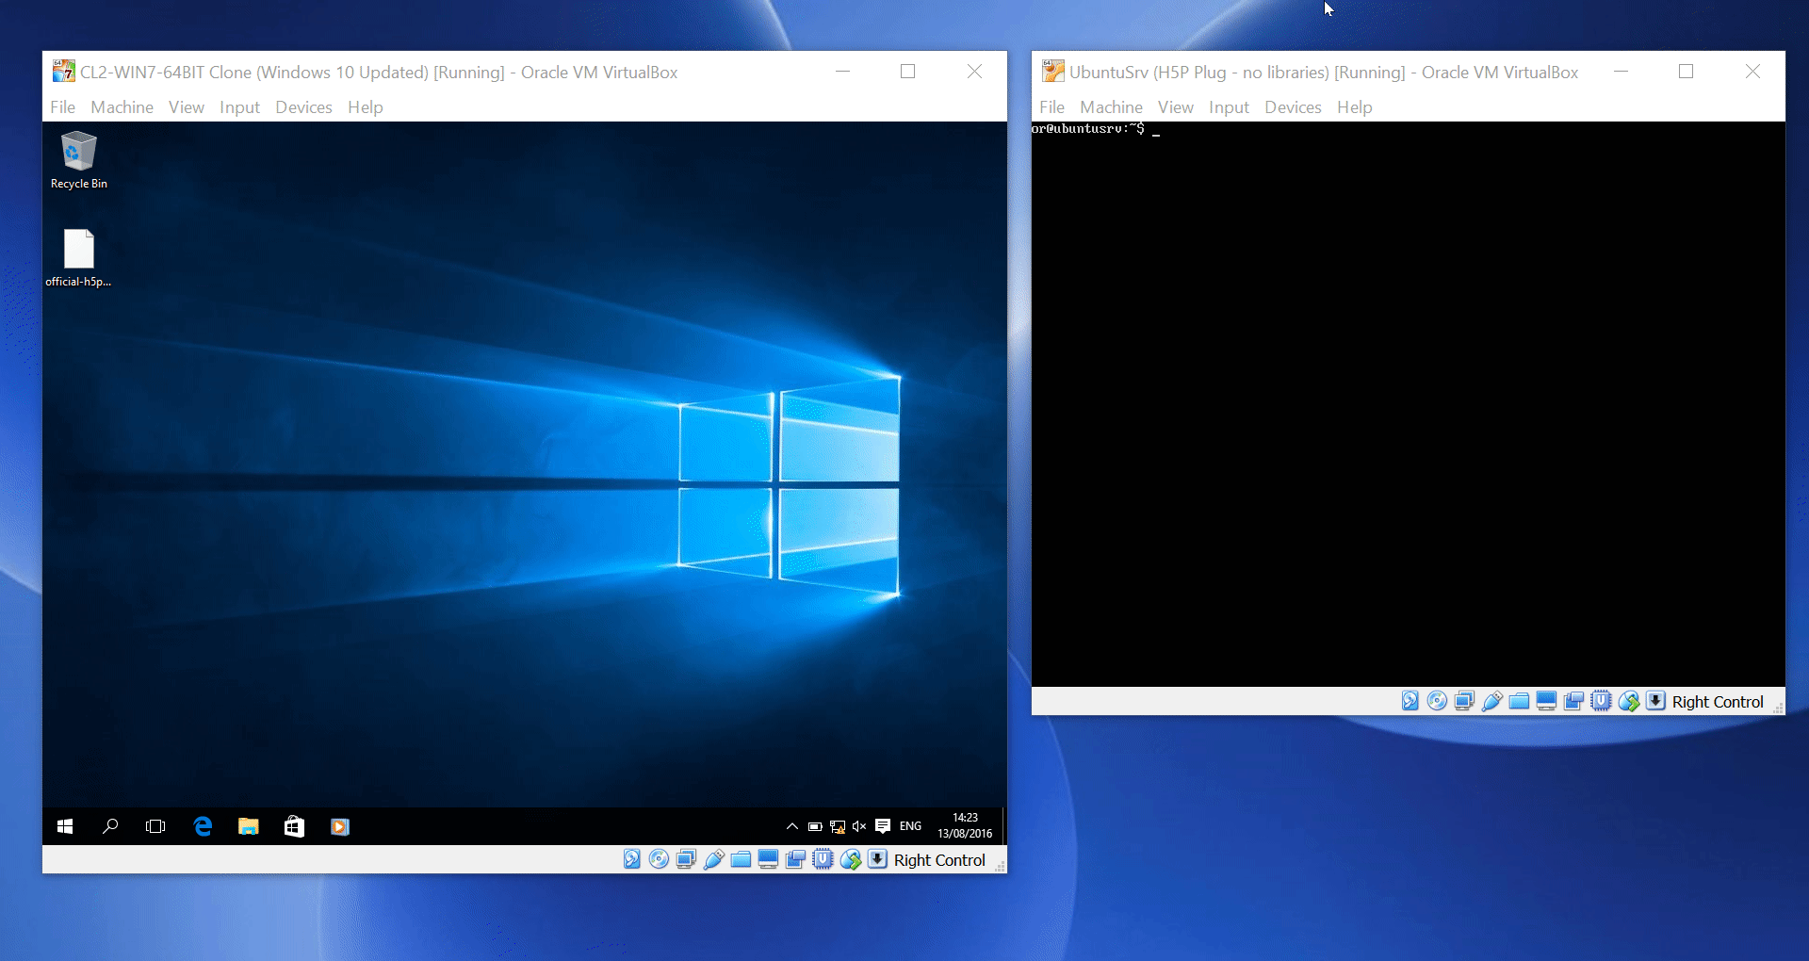Click the hard disk activity icon in the Windows VM status bar

(x=632, y=859)
